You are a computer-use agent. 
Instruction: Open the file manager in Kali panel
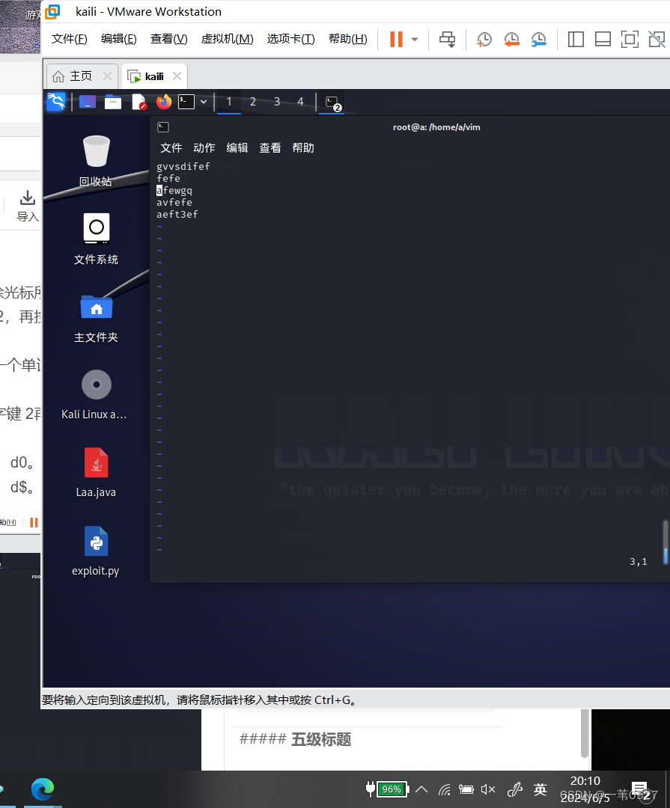pos(113,102)
